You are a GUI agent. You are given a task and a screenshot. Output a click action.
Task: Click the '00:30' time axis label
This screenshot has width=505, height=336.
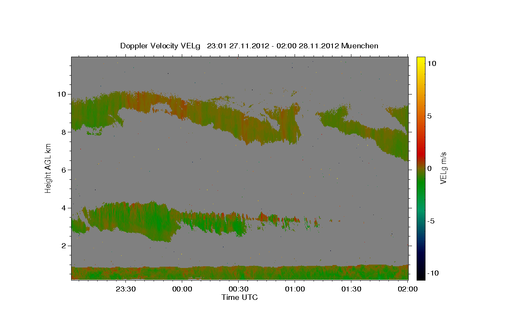(239, 289)
